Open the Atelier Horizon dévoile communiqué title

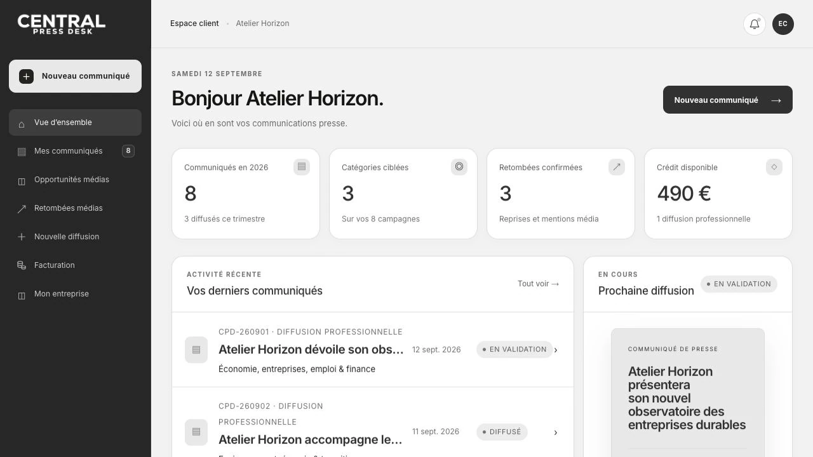tap(311, 350)
